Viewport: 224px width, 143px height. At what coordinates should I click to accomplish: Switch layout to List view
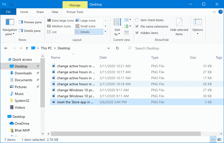(52, 32)
